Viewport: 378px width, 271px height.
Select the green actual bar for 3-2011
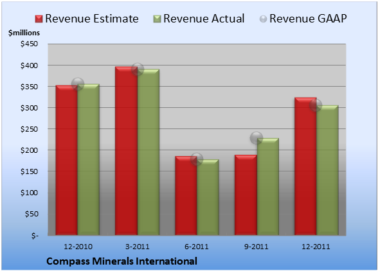(x=148, y=152)
